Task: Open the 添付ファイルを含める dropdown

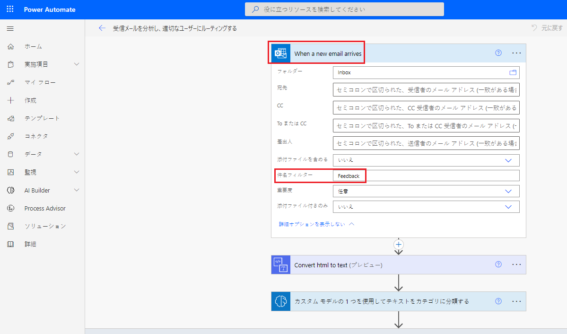Action: [426, 160]
